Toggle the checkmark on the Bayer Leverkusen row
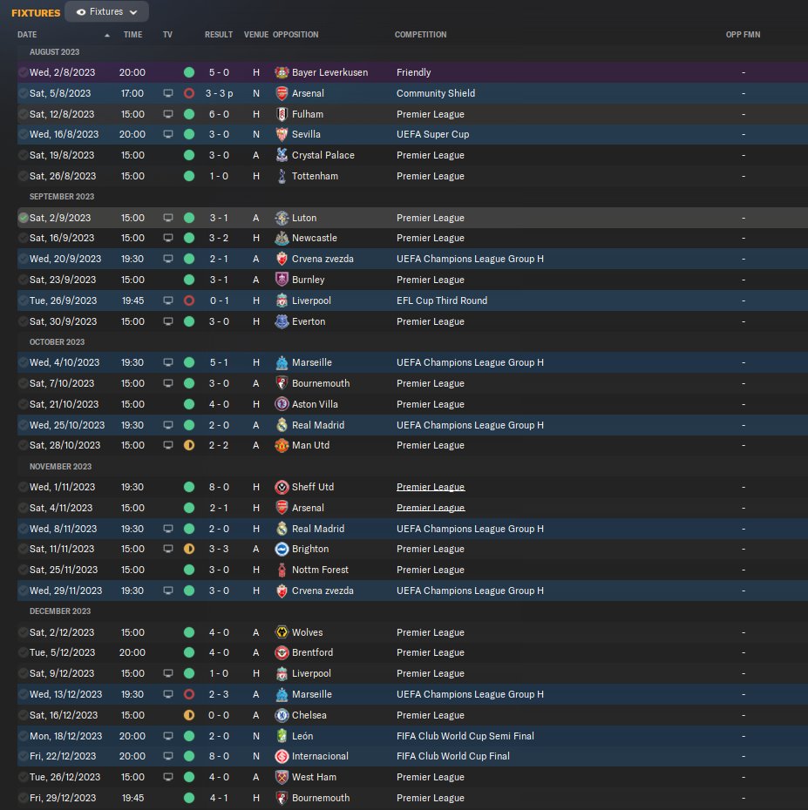808x810 pixels. coord(23,72)
